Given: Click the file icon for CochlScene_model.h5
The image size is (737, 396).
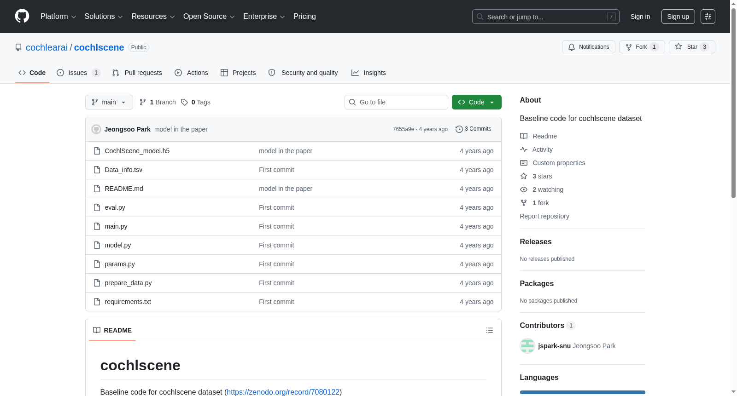Looking at the screenshot, I should click(x=97, y=151).
